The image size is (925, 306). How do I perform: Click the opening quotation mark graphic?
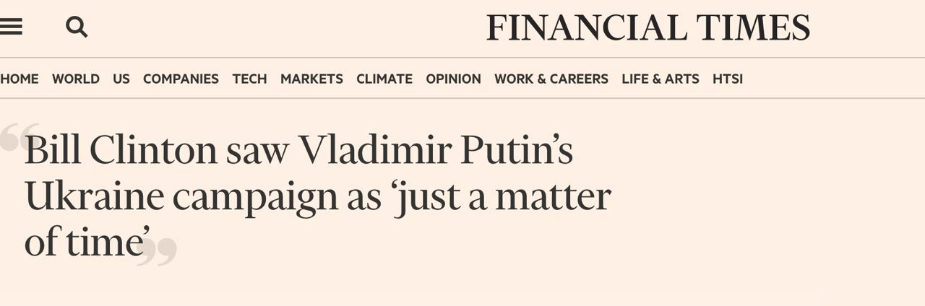coord(20,137)
